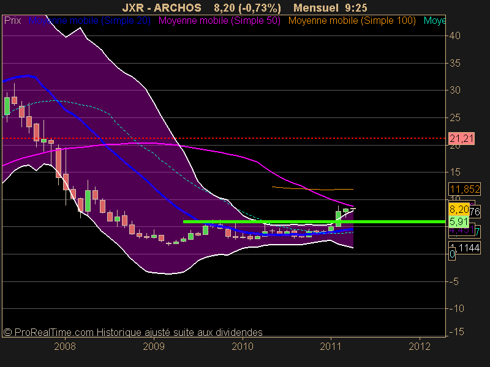Click the -15 price axis label
The height and width of the screenshot is (367, 490).
tap(456, 332)
